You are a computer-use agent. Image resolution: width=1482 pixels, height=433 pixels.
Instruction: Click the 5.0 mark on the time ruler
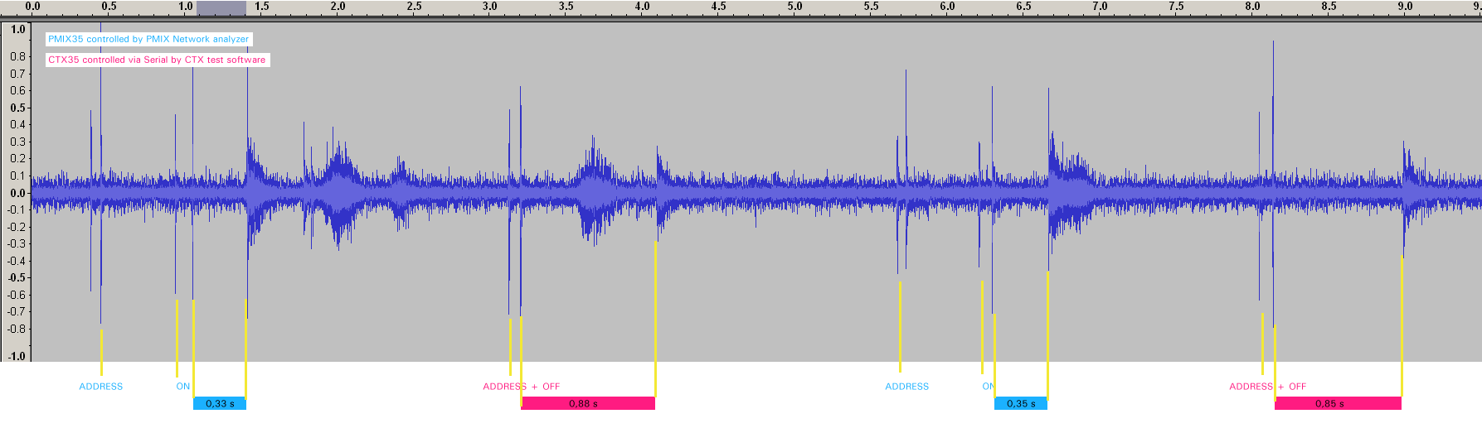pos(795,7)
